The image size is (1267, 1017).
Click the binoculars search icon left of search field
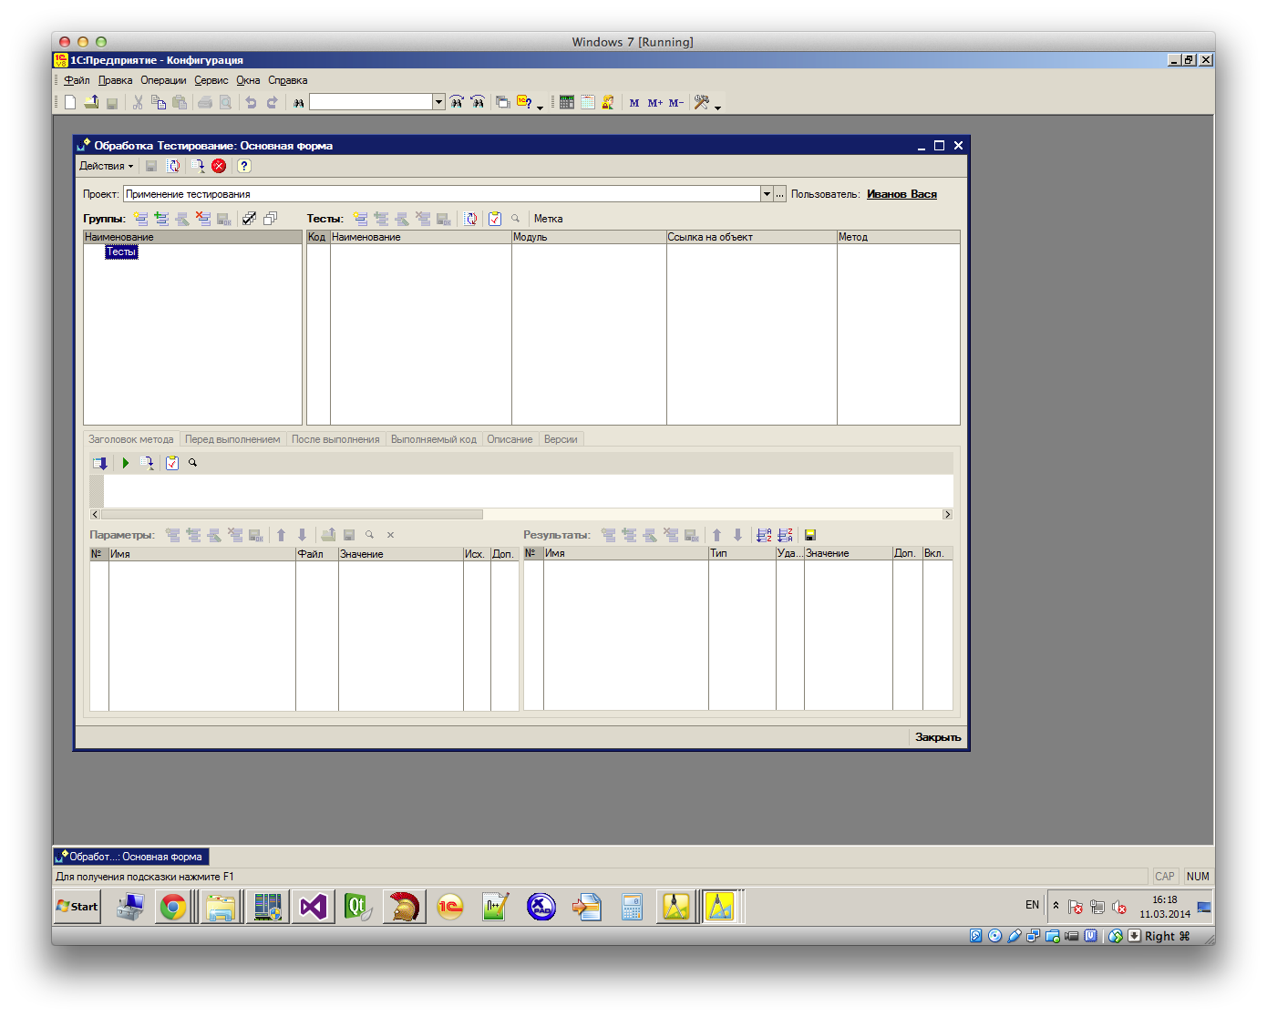(x=298, y=102)
